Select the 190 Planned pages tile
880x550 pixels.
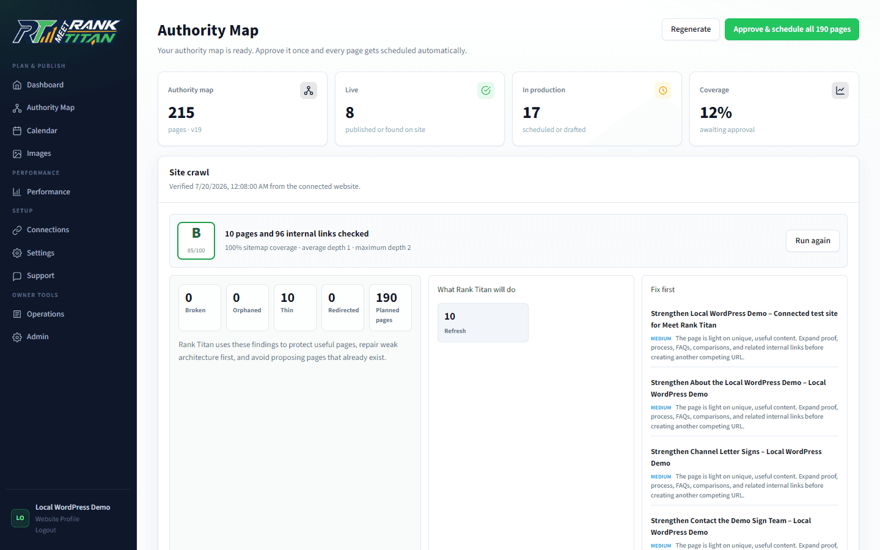[x=391, y=307]
